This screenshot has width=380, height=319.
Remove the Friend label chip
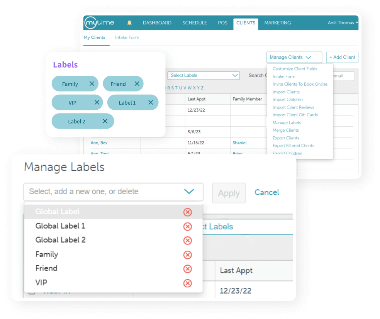pyautogui.click(x=137, y=84)
